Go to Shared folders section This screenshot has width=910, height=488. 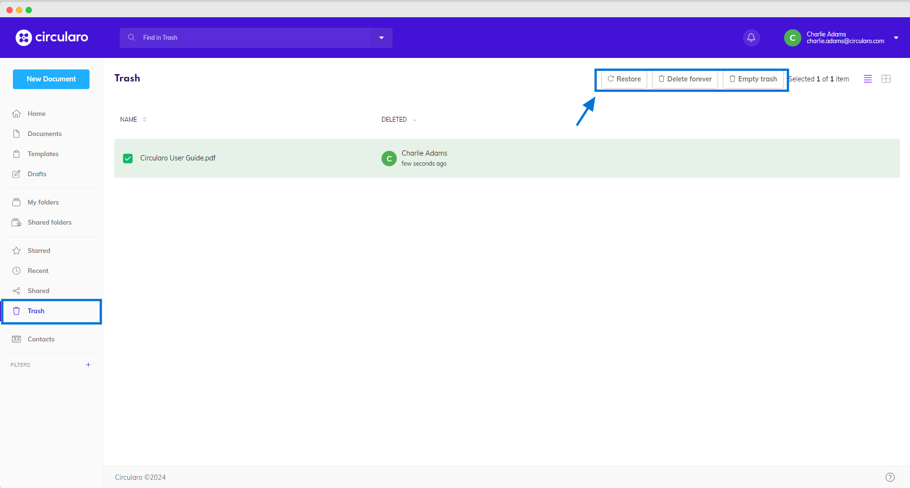click(x=49, y=223)
